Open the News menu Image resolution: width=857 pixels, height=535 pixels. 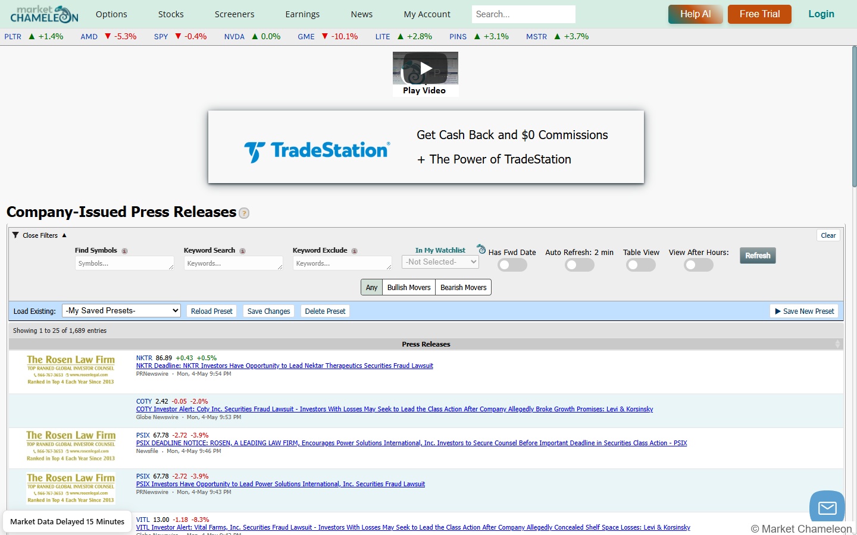[x=362, y=14]
